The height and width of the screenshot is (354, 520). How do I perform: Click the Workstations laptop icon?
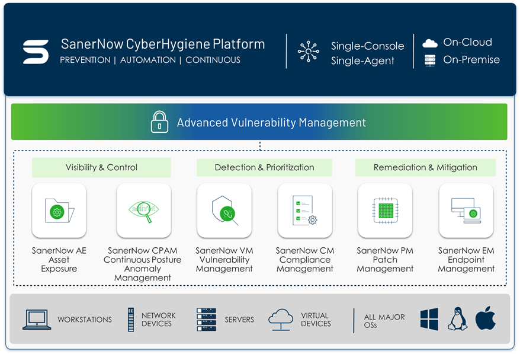[x=37, y=320]
